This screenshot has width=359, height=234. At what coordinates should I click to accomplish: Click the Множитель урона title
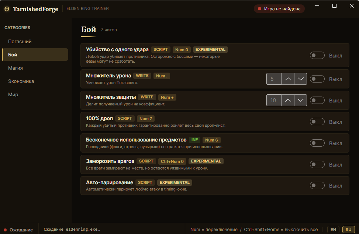(108, 76)
